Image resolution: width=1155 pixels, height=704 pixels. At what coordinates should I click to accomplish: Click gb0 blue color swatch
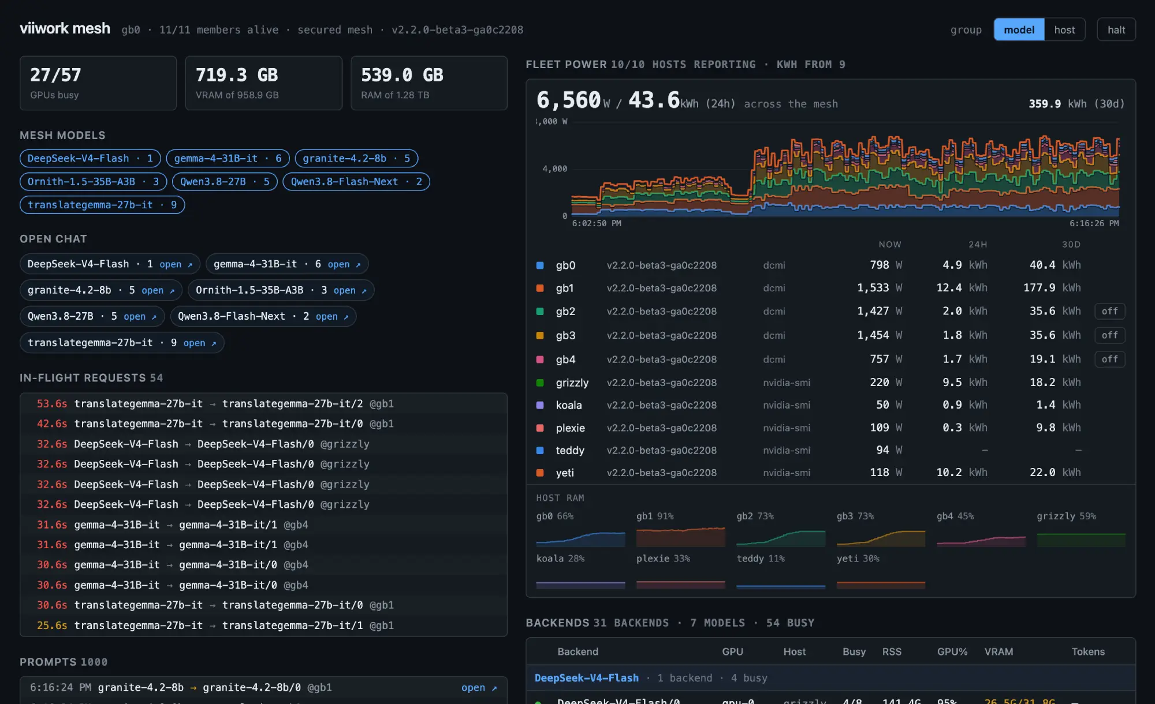tap(540, 265)
